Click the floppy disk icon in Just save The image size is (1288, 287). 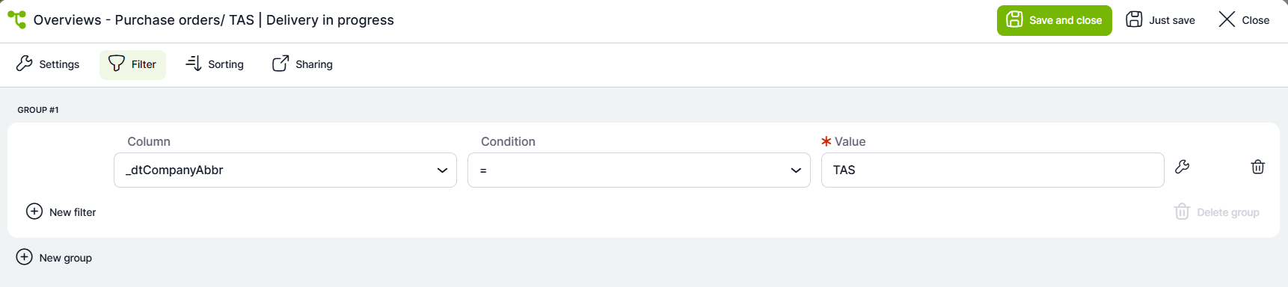click(1134, 19)
